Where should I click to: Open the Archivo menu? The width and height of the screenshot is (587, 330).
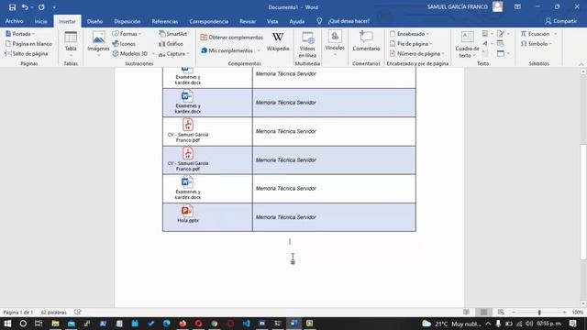point(15,21)
